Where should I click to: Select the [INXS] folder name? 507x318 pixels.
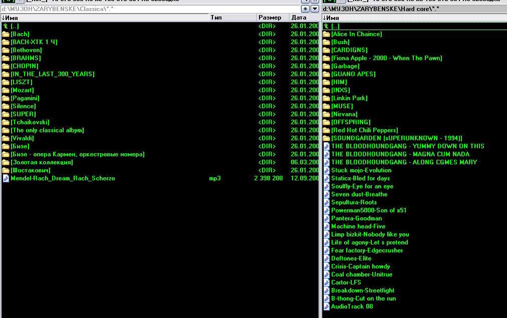341,90
